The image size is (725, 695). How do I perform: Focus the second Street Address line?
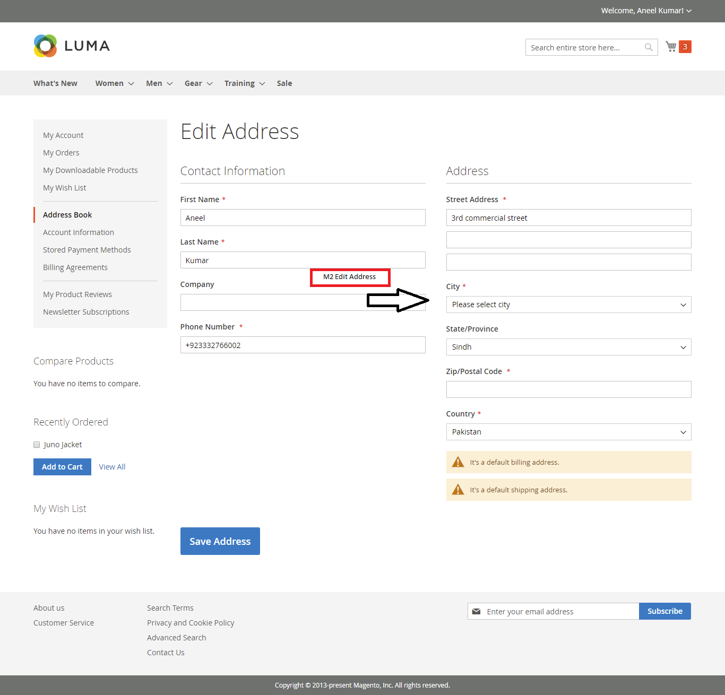(568, 240)
